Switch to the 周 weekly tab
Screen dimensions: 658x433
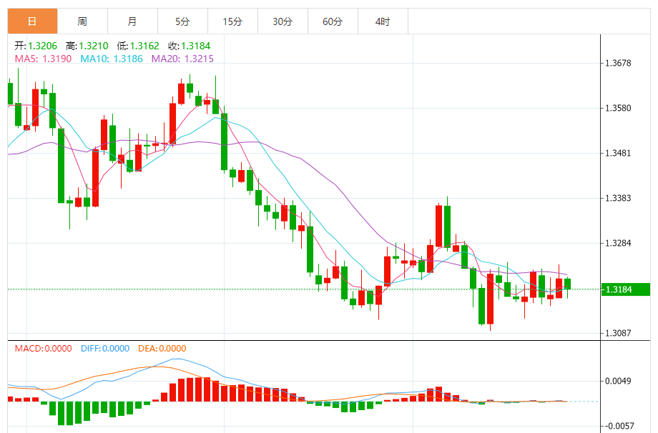(x=82, y=21)
